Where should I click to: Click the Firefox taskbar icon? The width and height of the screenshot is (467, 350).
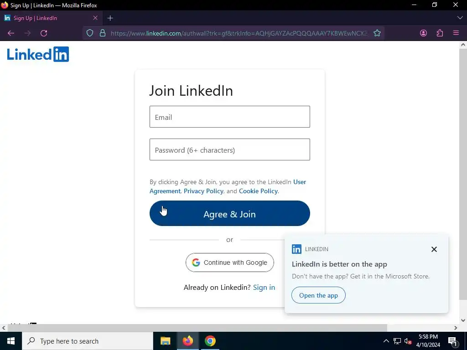(x=187, y=341)
